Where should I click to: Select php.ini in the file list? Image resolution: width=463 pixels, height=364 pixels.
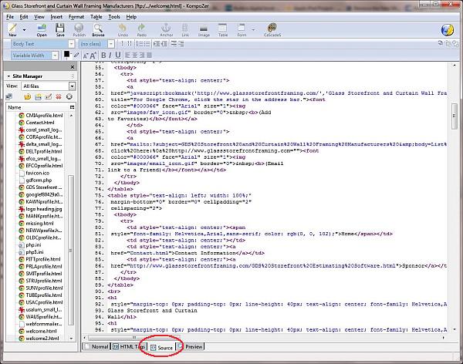pos(33,244)
